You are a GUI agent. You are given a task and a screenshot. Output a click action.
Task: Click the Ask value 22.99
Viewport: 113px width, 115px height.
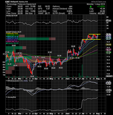[33, 7]
